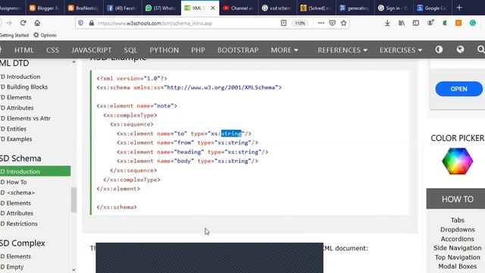Open PHP tutorial from top navigation
Viewport: 485px width, 273px height.
coord(198,50)
